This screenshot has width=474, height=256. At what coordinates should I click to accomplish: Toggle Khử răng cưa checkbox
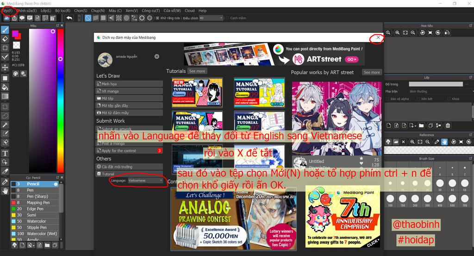pyautogui.click(x=157, y=18)
